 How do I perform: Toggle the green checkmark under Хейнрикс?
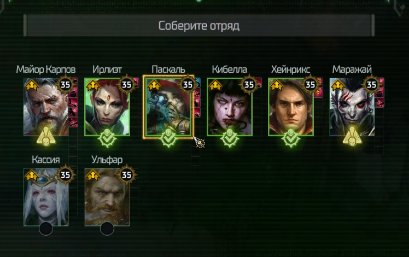pos(291,138)
